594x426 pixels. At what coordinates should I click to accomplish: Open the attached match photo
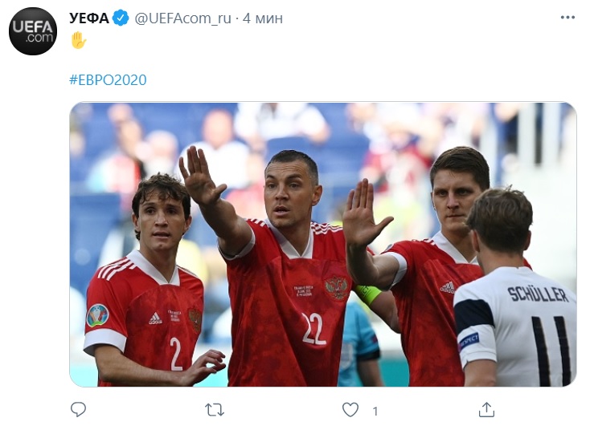[x=323, y=244]
